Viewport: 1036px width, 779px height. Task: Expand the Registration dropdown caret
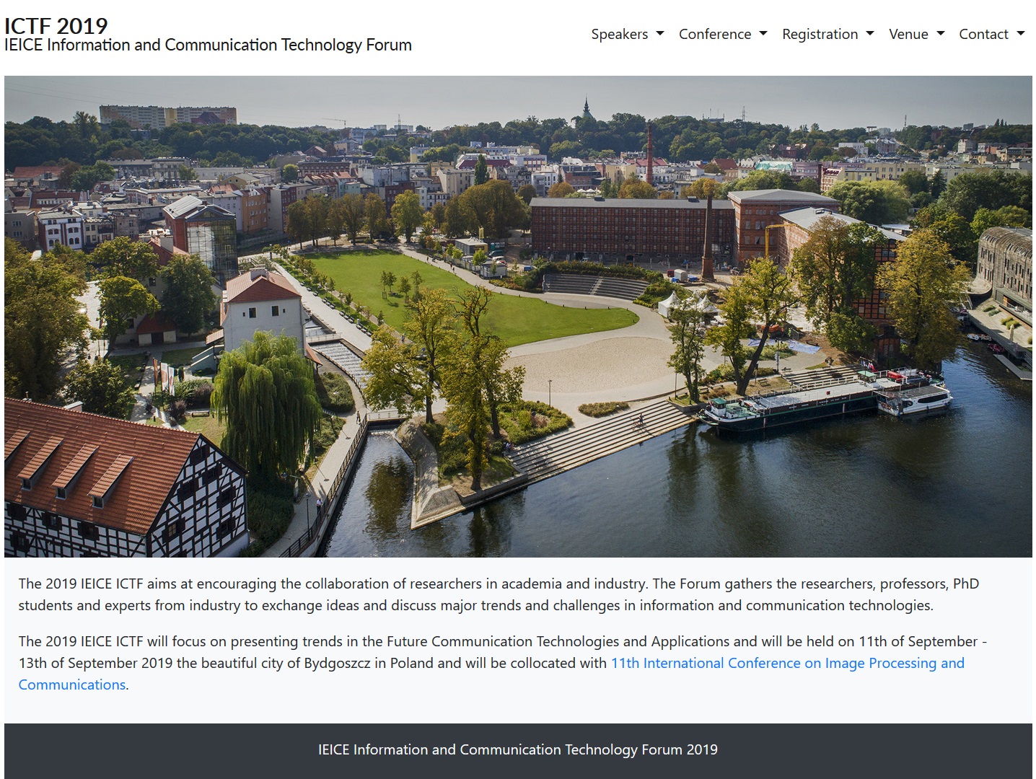(869, 34)
